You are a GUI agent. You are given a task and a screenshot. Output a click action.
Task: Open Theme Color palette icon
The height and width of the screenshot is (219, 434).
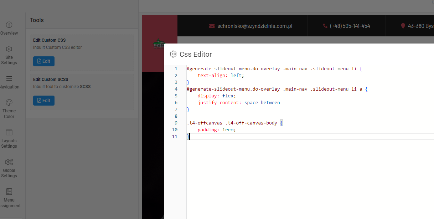[9, 102]
